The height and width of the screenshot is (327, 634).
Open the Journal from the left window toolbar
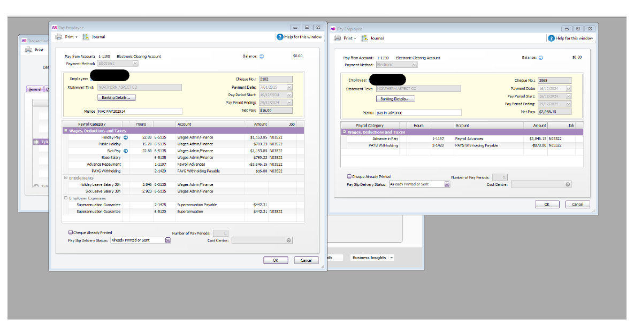click(x=93, y=36)
